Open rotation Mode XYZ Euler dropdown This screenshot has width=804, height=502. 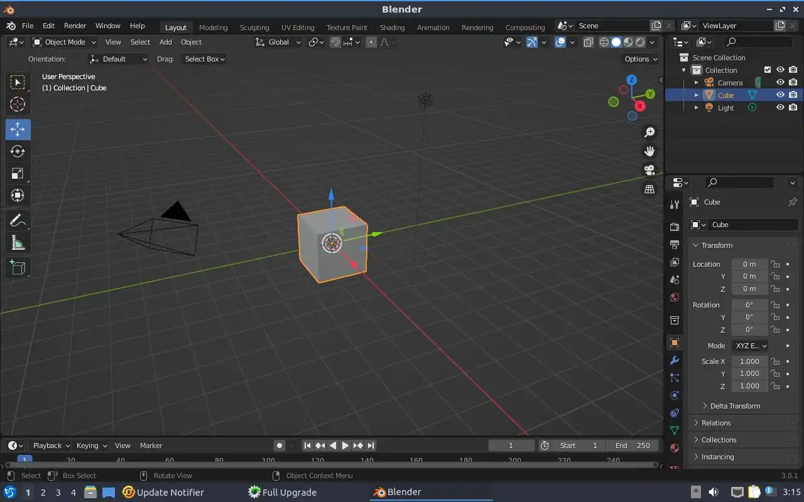coord(751,346)
